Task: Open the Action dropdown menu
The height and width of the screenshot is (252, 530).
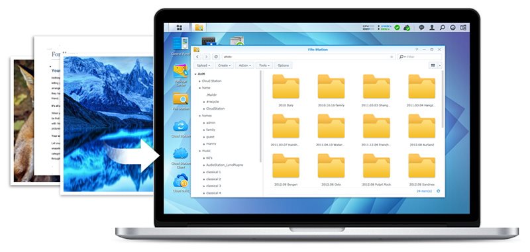Action: coord(244,65)
